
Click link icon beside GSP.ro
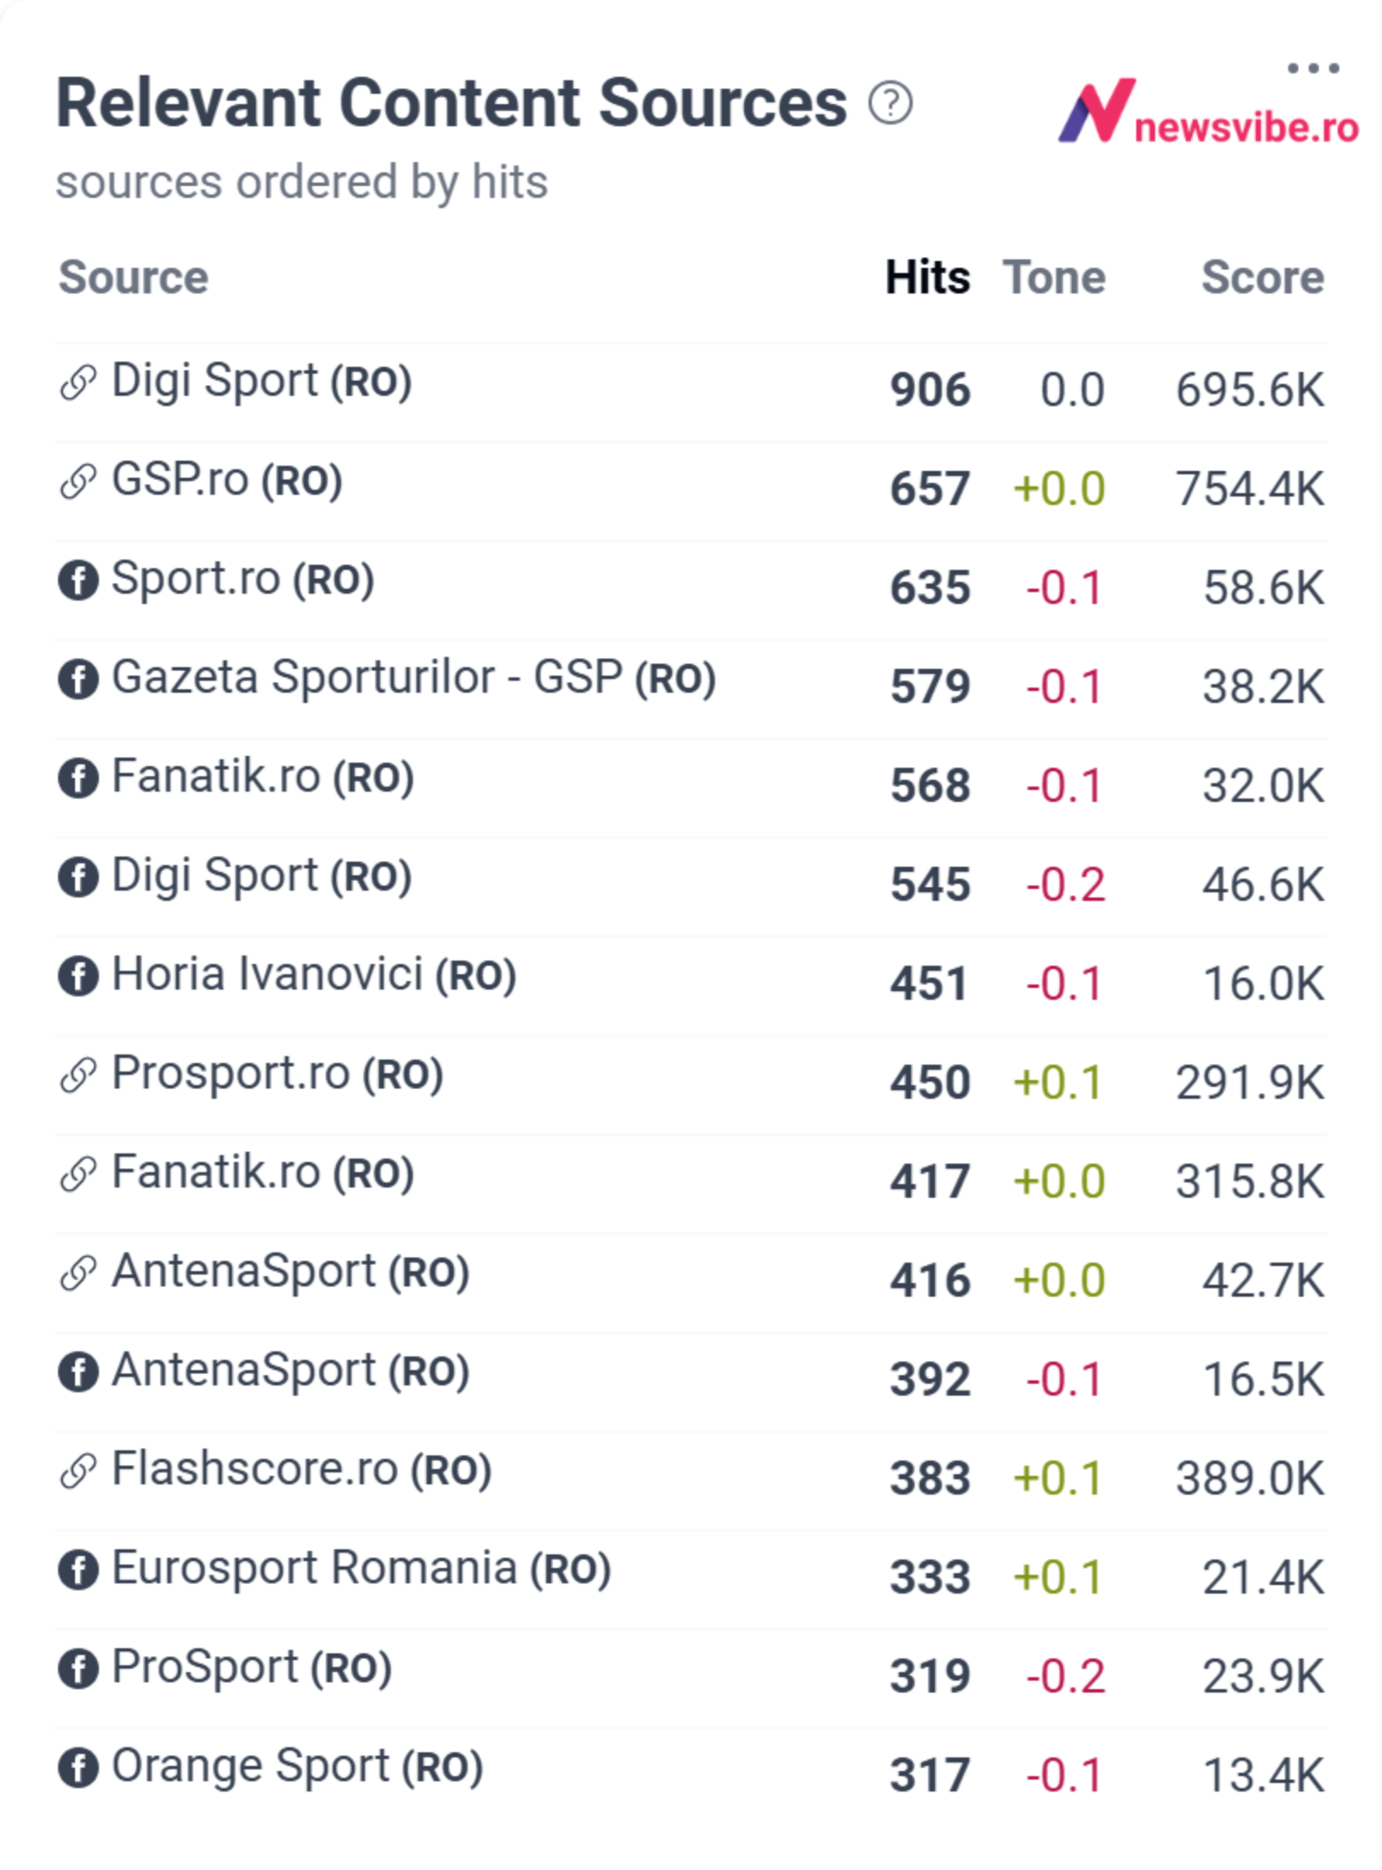78,481
